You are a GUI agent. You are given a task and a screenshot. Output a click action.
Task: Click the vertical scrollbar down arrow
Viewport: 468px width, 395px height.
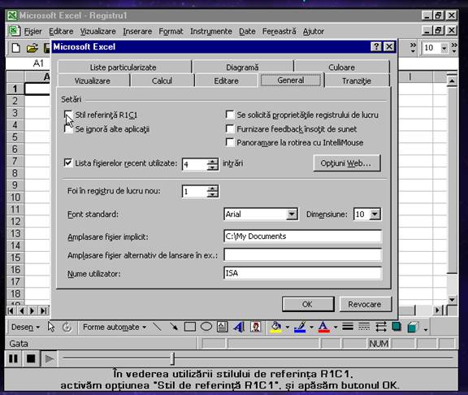click(452, 300)
